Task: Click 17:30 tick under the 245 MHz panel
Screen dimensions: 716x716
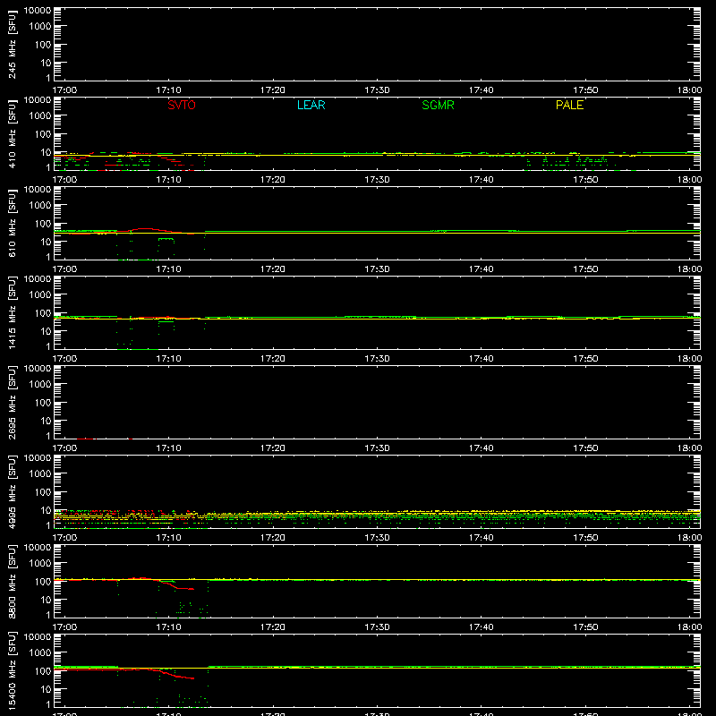Action: pos(377,90)
